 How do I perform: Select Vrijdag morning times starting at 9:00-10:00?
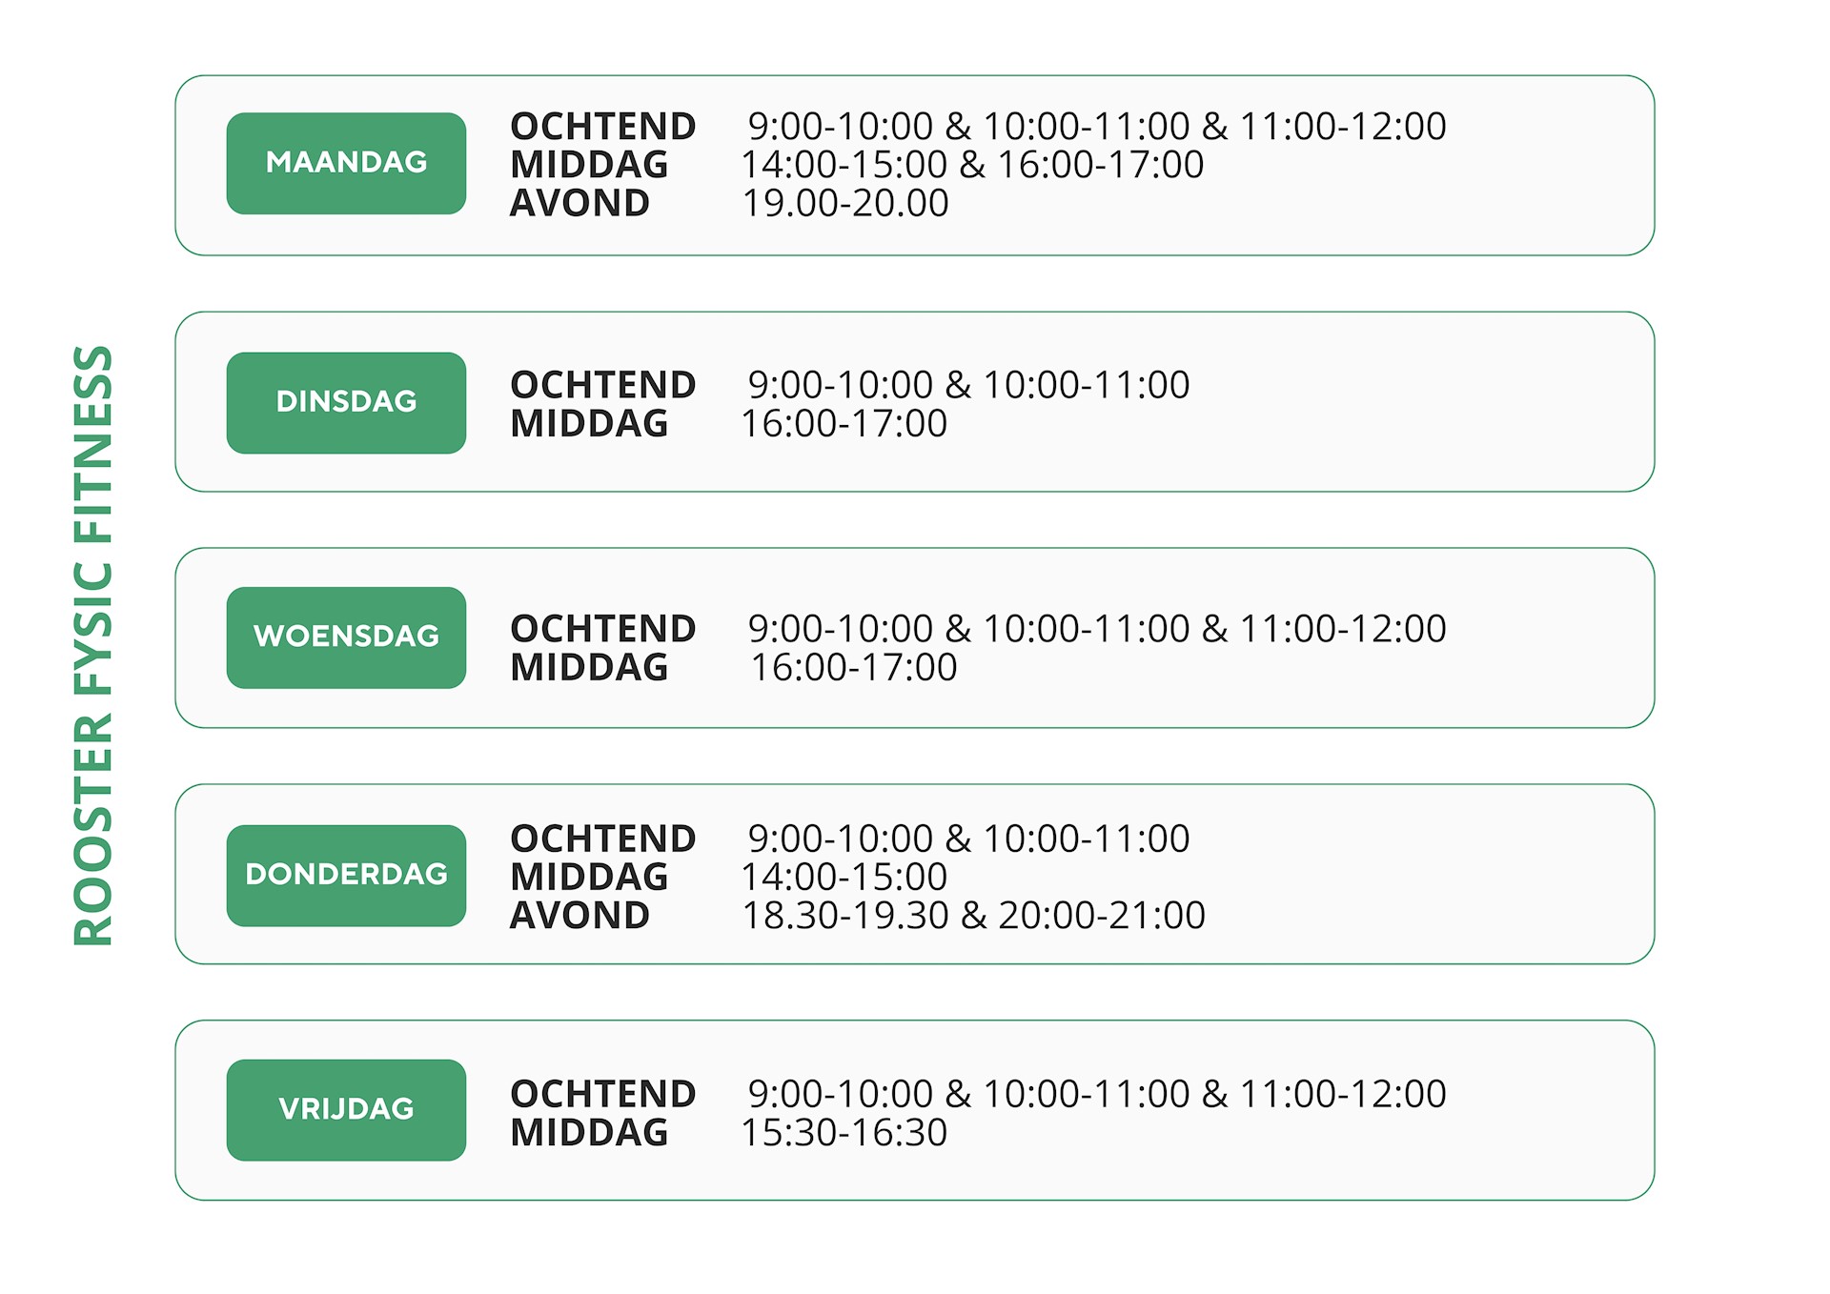[1097, 1094]
